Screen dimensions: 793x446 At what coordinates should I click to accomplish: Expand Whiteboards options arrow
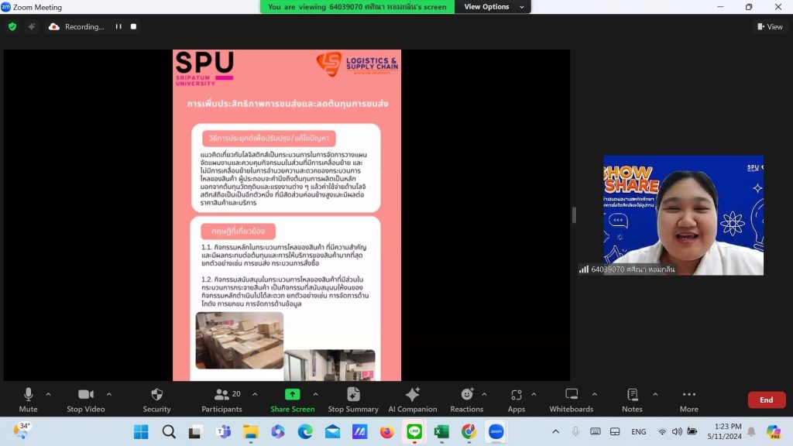pyautogui.click(x=594, y=394)
